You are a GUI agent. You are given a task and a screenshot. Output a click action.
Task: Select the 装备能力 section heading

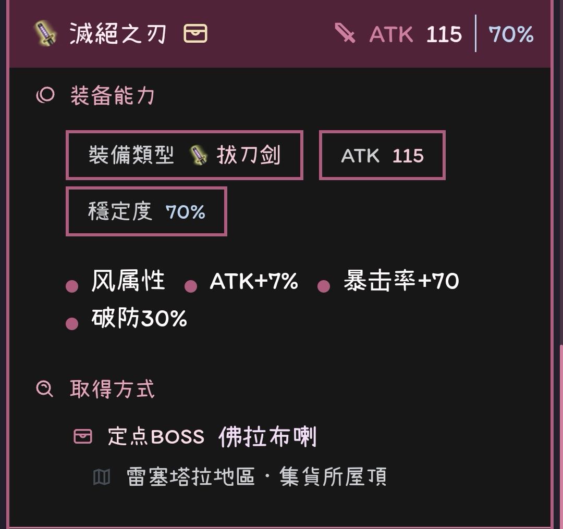[x=112, y=96]
